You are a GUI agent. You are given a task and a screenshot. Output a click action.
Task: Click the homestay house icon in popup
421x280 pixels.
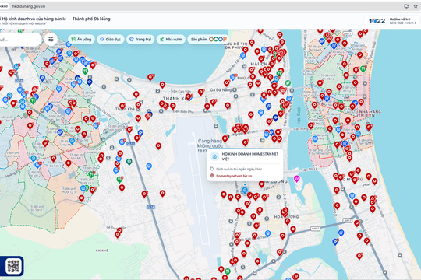214,156
